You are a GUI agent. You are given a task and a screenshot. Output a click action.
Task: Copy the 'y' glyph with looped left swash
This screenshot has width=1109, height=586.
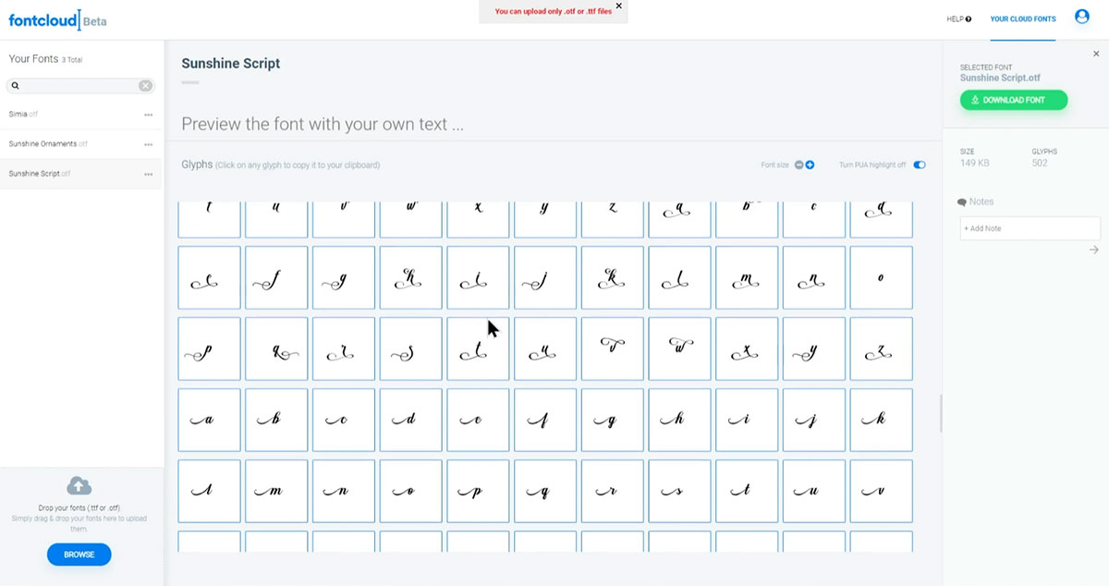(x=814, y=348)
